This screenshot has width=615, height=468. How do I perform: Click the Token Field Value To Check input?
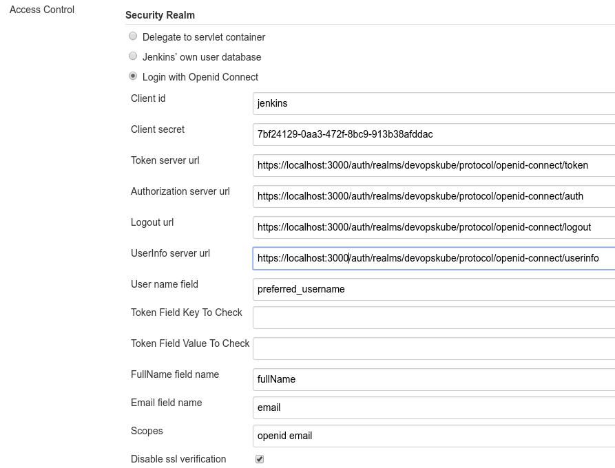434,348
